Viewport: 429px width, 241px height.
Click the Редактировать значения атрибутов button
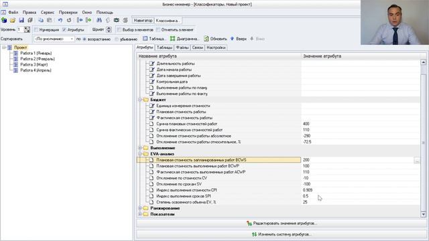tap(282, 224)
